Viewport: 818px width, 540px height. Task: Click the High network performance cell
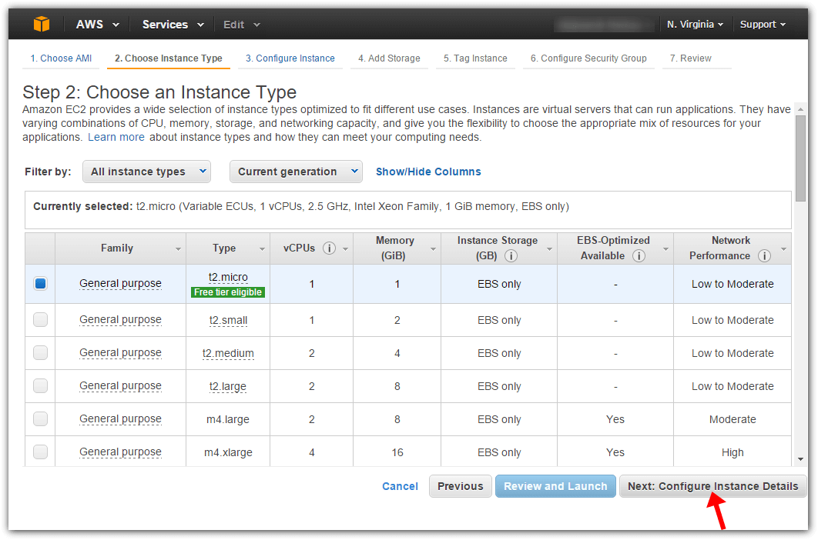[733, 452]
